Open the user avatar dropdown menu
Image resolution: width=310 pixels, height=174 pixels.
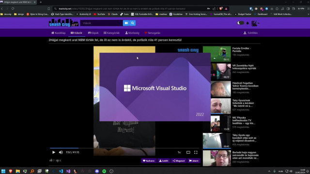(255, 23)
